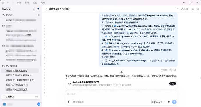201x107 pixels.
Task: Focus the 随心输入 message input
Action: pyautogui.click(x=121, y=94)
